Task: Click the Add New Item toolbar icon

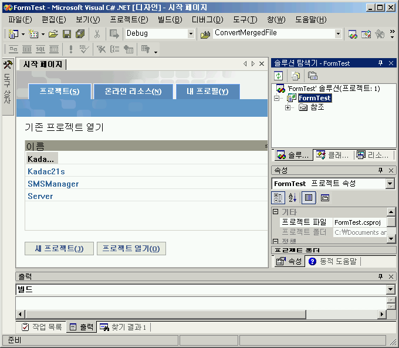Action: coord(33,33)
